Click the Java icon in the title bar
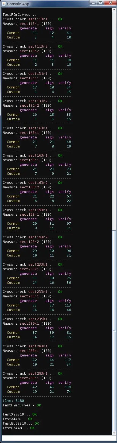 [4, 4]
